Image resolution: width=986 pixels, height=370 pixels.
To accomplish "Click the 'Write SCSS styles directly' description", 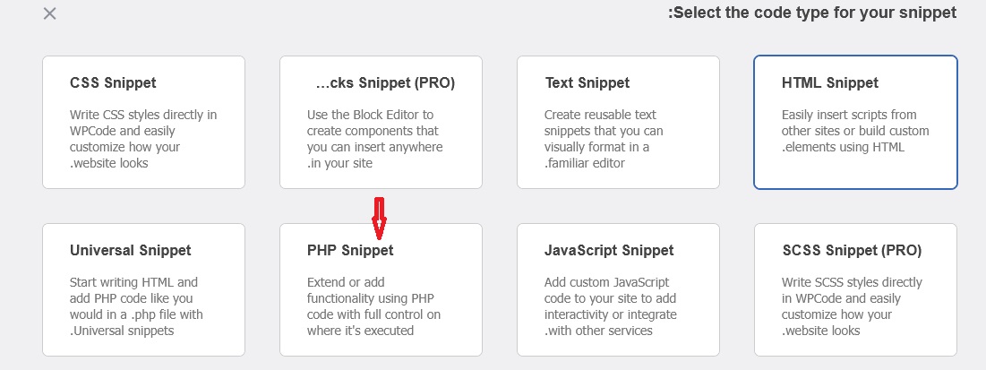I will coord(852,306).
